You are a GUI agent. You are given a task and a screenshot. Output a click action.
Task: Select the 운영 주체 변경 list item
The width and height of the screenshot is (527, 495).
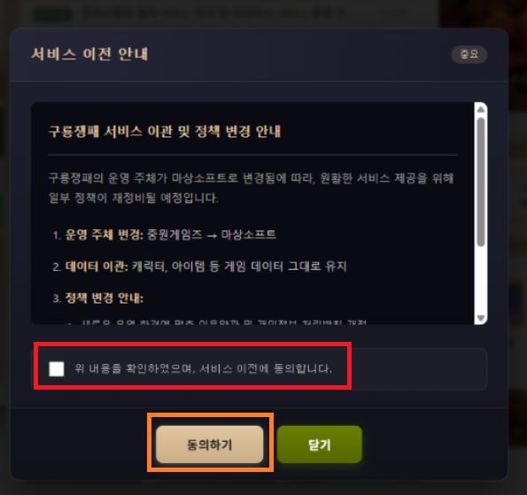tap(165, 235)
